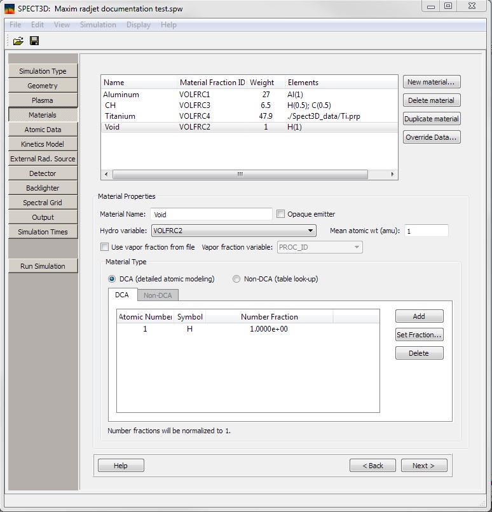492x512 pixels.
Task: Click the Next button
Action: (423, 466)
